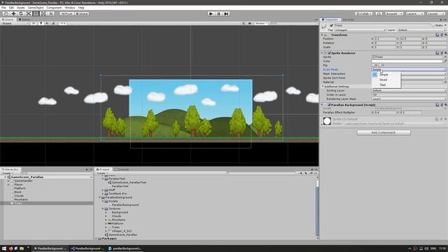
Task: Click the Trees GameObject icon in Inspector
Action: (x=323, y=27)
